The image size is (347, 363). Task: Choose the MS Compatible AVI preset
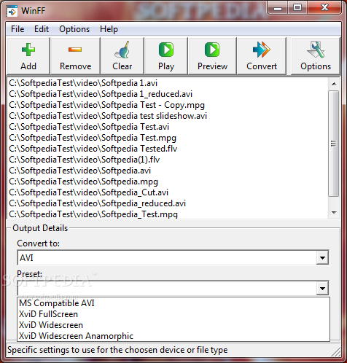(173, 303)
